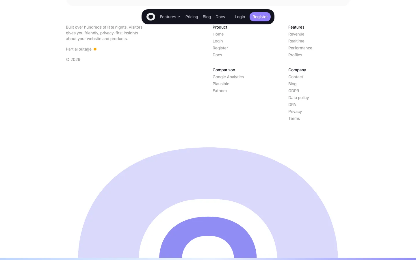This screenshot has height=260, width=416.
Task: Click the Visitors ring logo in the navbar
Action: click(x=151, y=17)
